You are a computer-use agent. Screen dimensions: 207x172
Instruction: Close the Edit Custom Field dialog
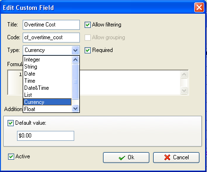(x=199, y=8)
